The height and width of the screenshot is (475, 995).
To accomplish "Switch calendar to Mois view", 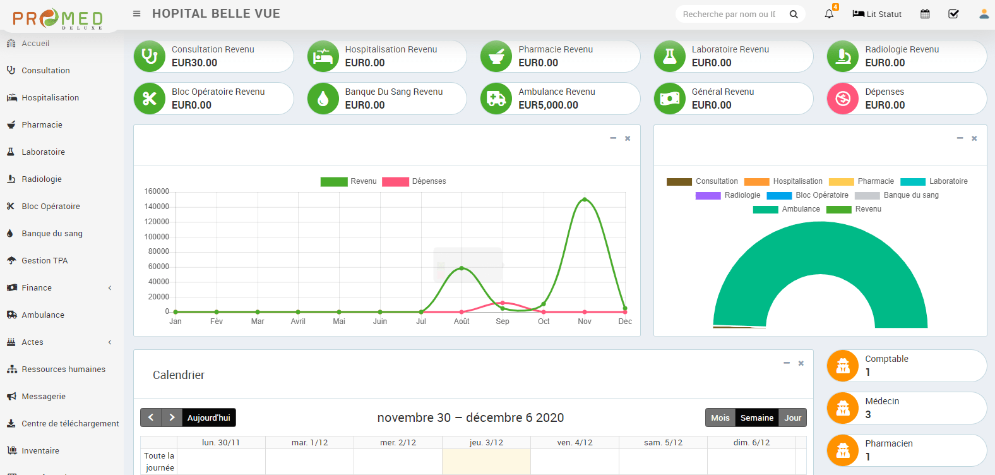I will [720, 418].
